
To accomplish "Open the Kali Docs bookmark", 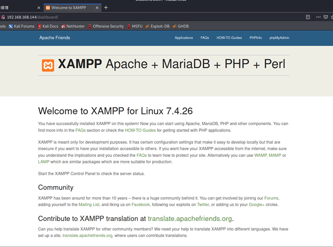I will 48,27.
